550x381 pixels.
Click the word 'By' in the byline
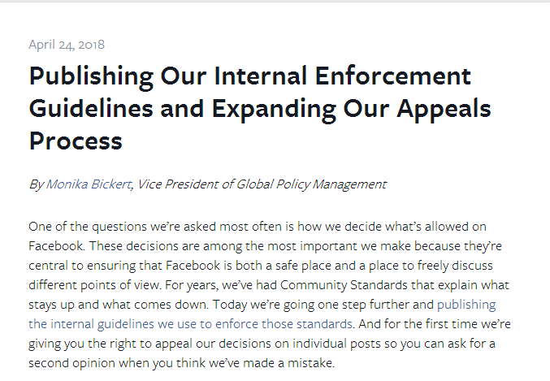tap(36, 184)
